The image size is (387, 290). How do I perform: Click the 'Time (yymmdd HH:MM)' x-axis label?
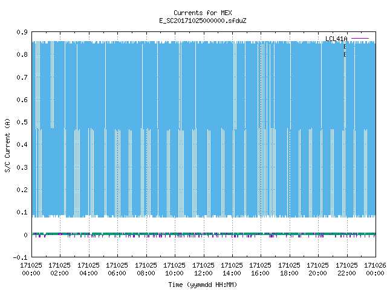pyautogui.click(x=203, y=285)
